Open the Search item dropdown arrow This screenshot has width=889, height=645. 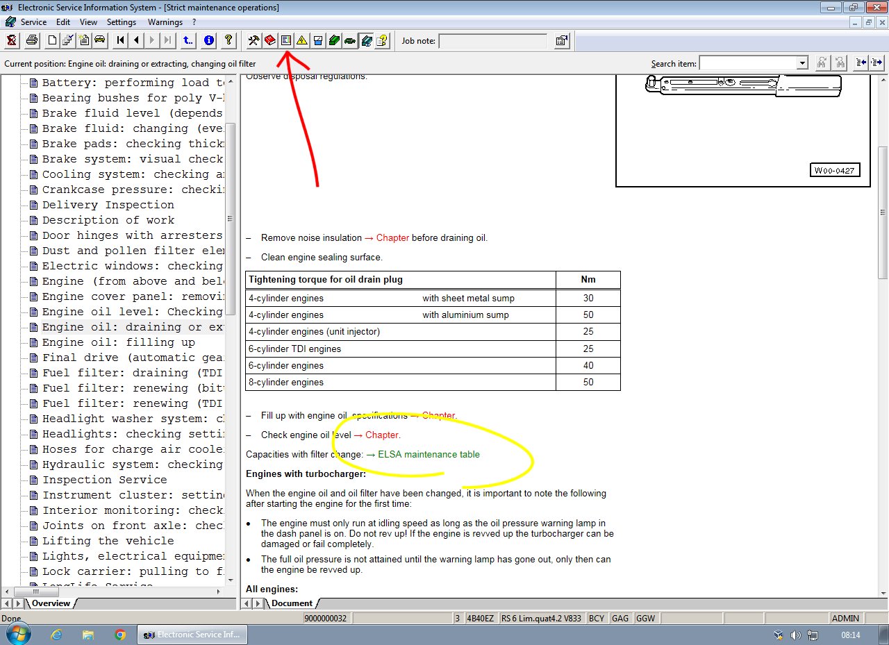tap(802, 63)
